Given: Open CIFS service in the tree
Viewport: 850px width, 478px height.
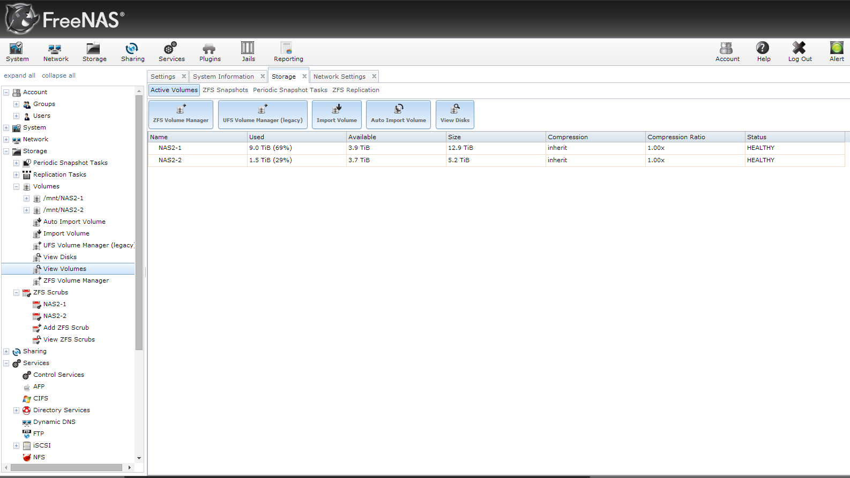Looking at the screenshot, I should click(40, 398).
